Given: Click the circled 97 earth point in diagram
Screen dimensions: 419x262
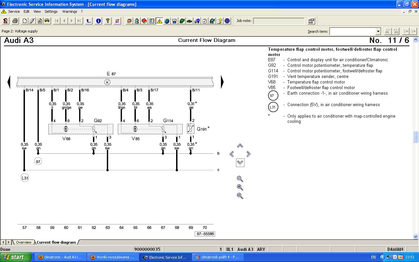Looking at the screenshot, I should (38, 161).
